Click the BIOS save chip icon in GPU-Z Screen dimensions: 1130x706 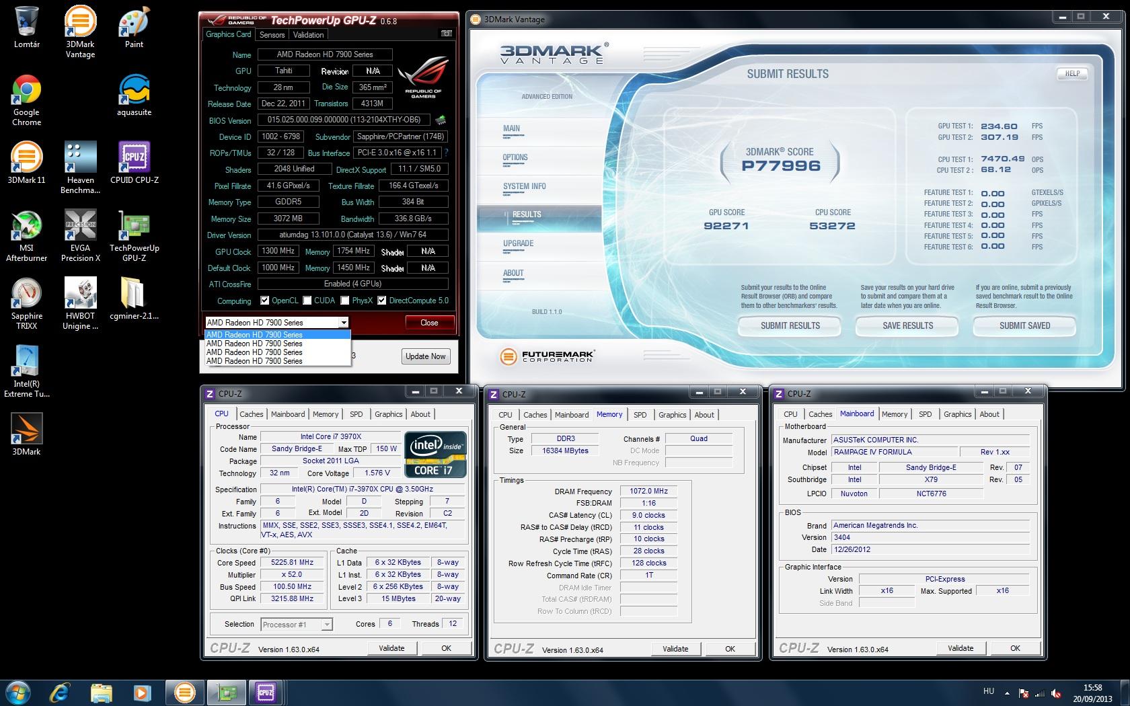pyautogui.click(x=441, y=120)
